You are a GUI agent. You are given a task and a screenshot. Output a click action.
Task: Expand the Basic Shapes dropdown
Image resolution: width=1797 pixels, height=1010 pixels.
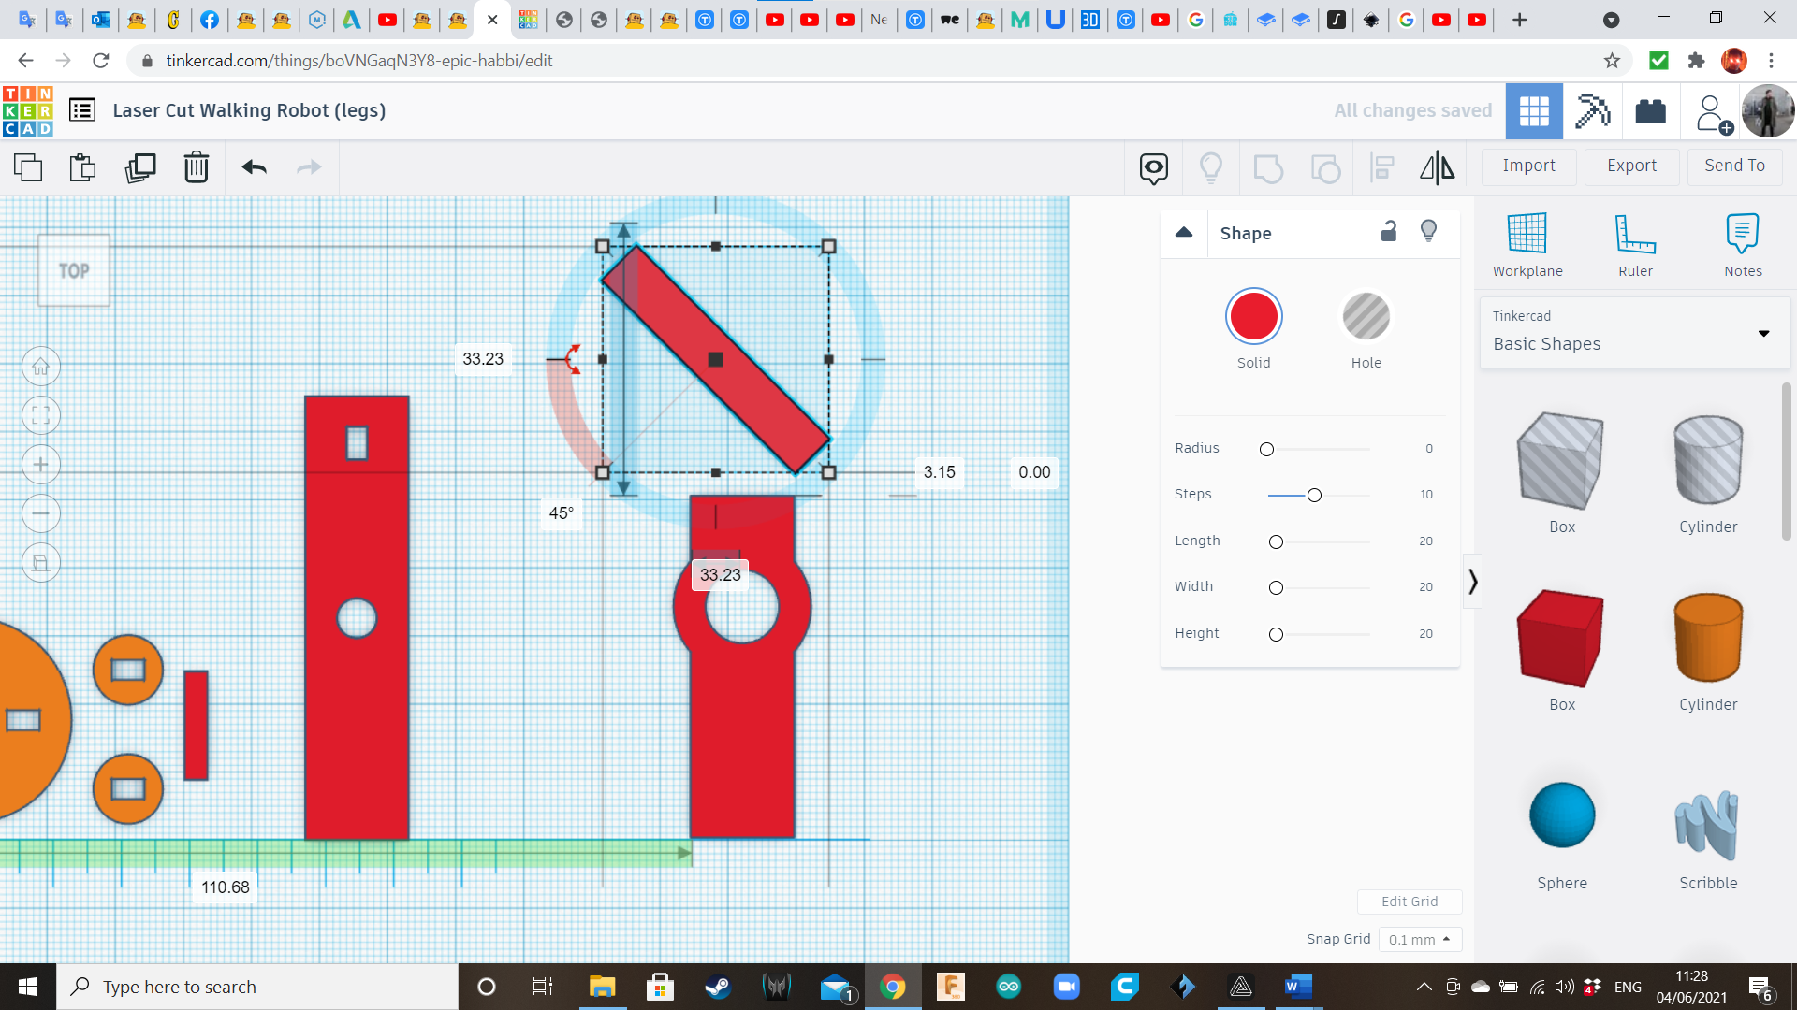1763,334
